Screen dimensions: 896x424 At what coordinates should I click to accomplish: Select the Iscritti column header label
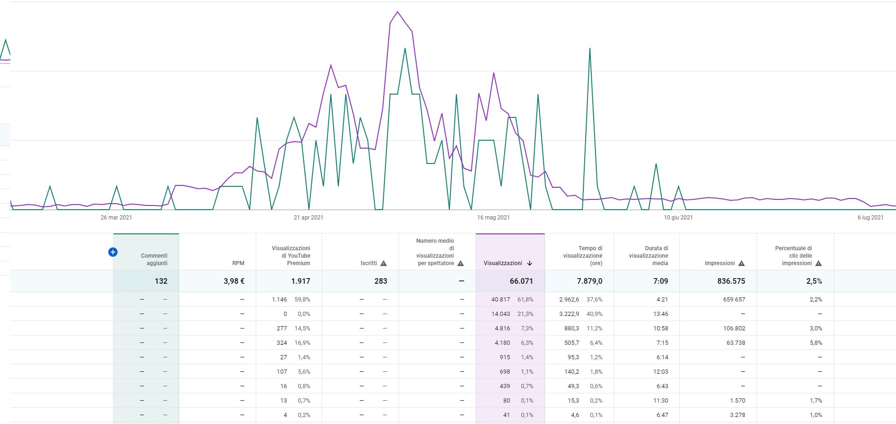click(x=369, y=263)
